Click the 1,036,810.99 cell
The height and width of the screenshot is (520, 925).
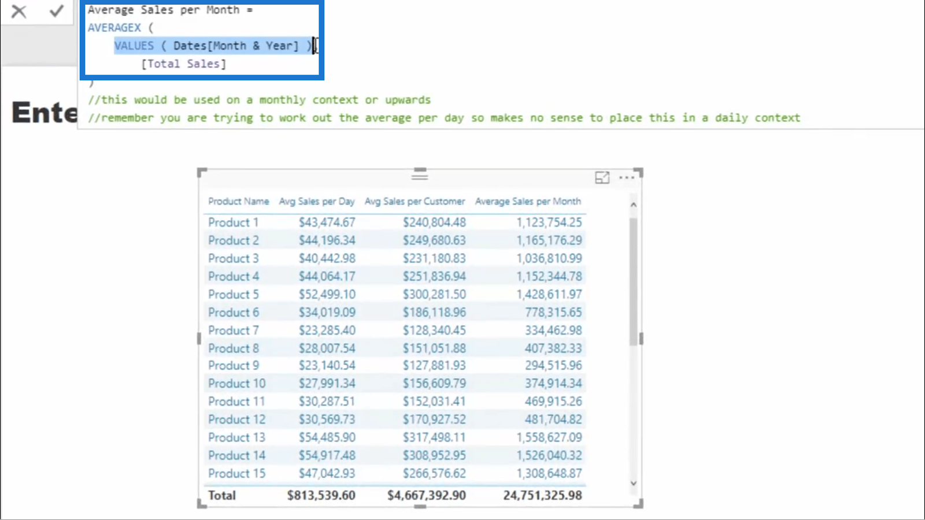[x=549, y=258]
